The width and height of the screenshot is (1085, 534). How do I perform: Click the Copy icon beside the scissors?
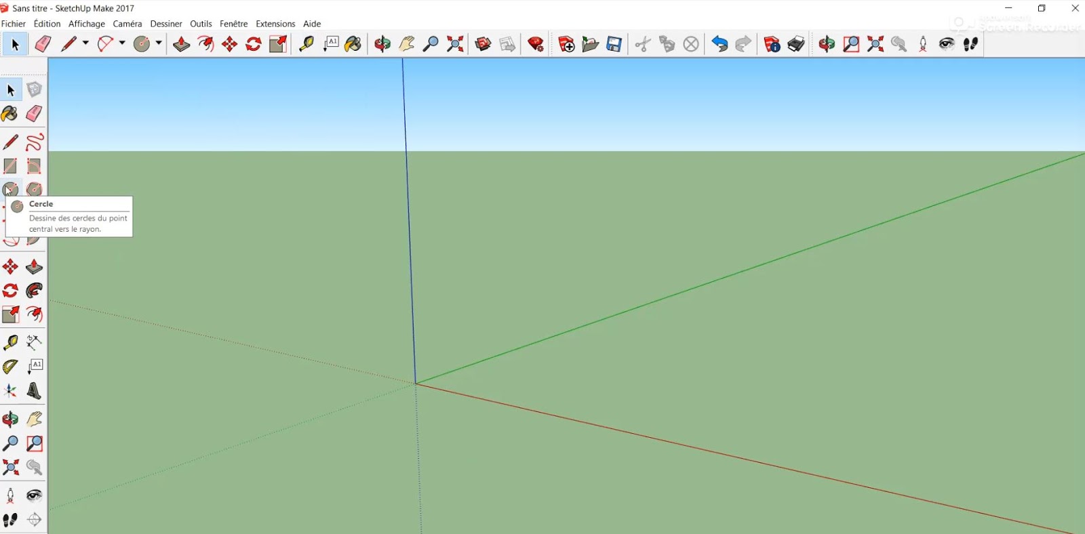pyautogui.click(x=667, y=44)
